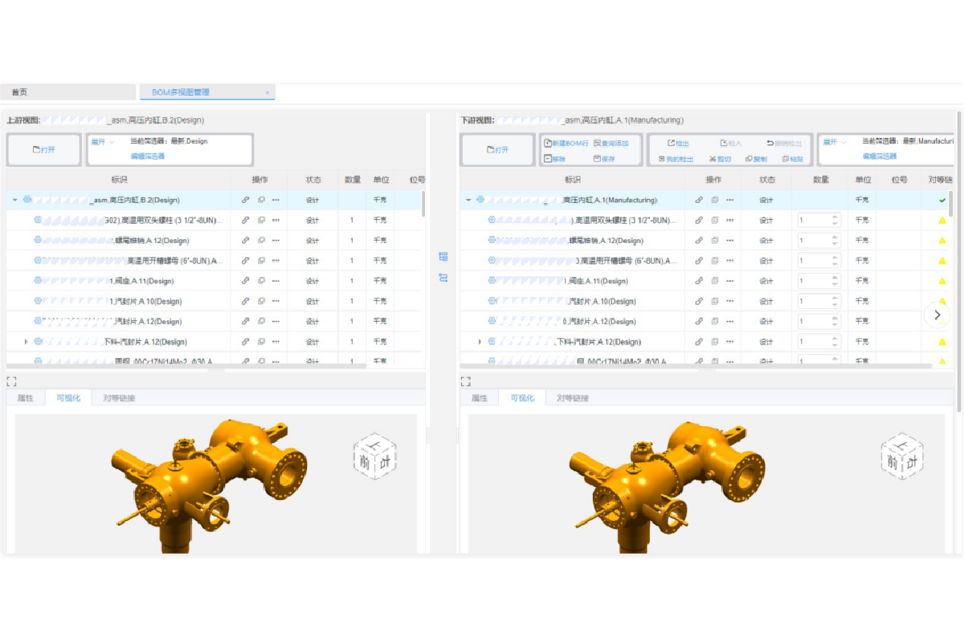Collapse upstream root node 高压内缸,B.2(Design)
The image size is (964, 642).
pos(14,200)
